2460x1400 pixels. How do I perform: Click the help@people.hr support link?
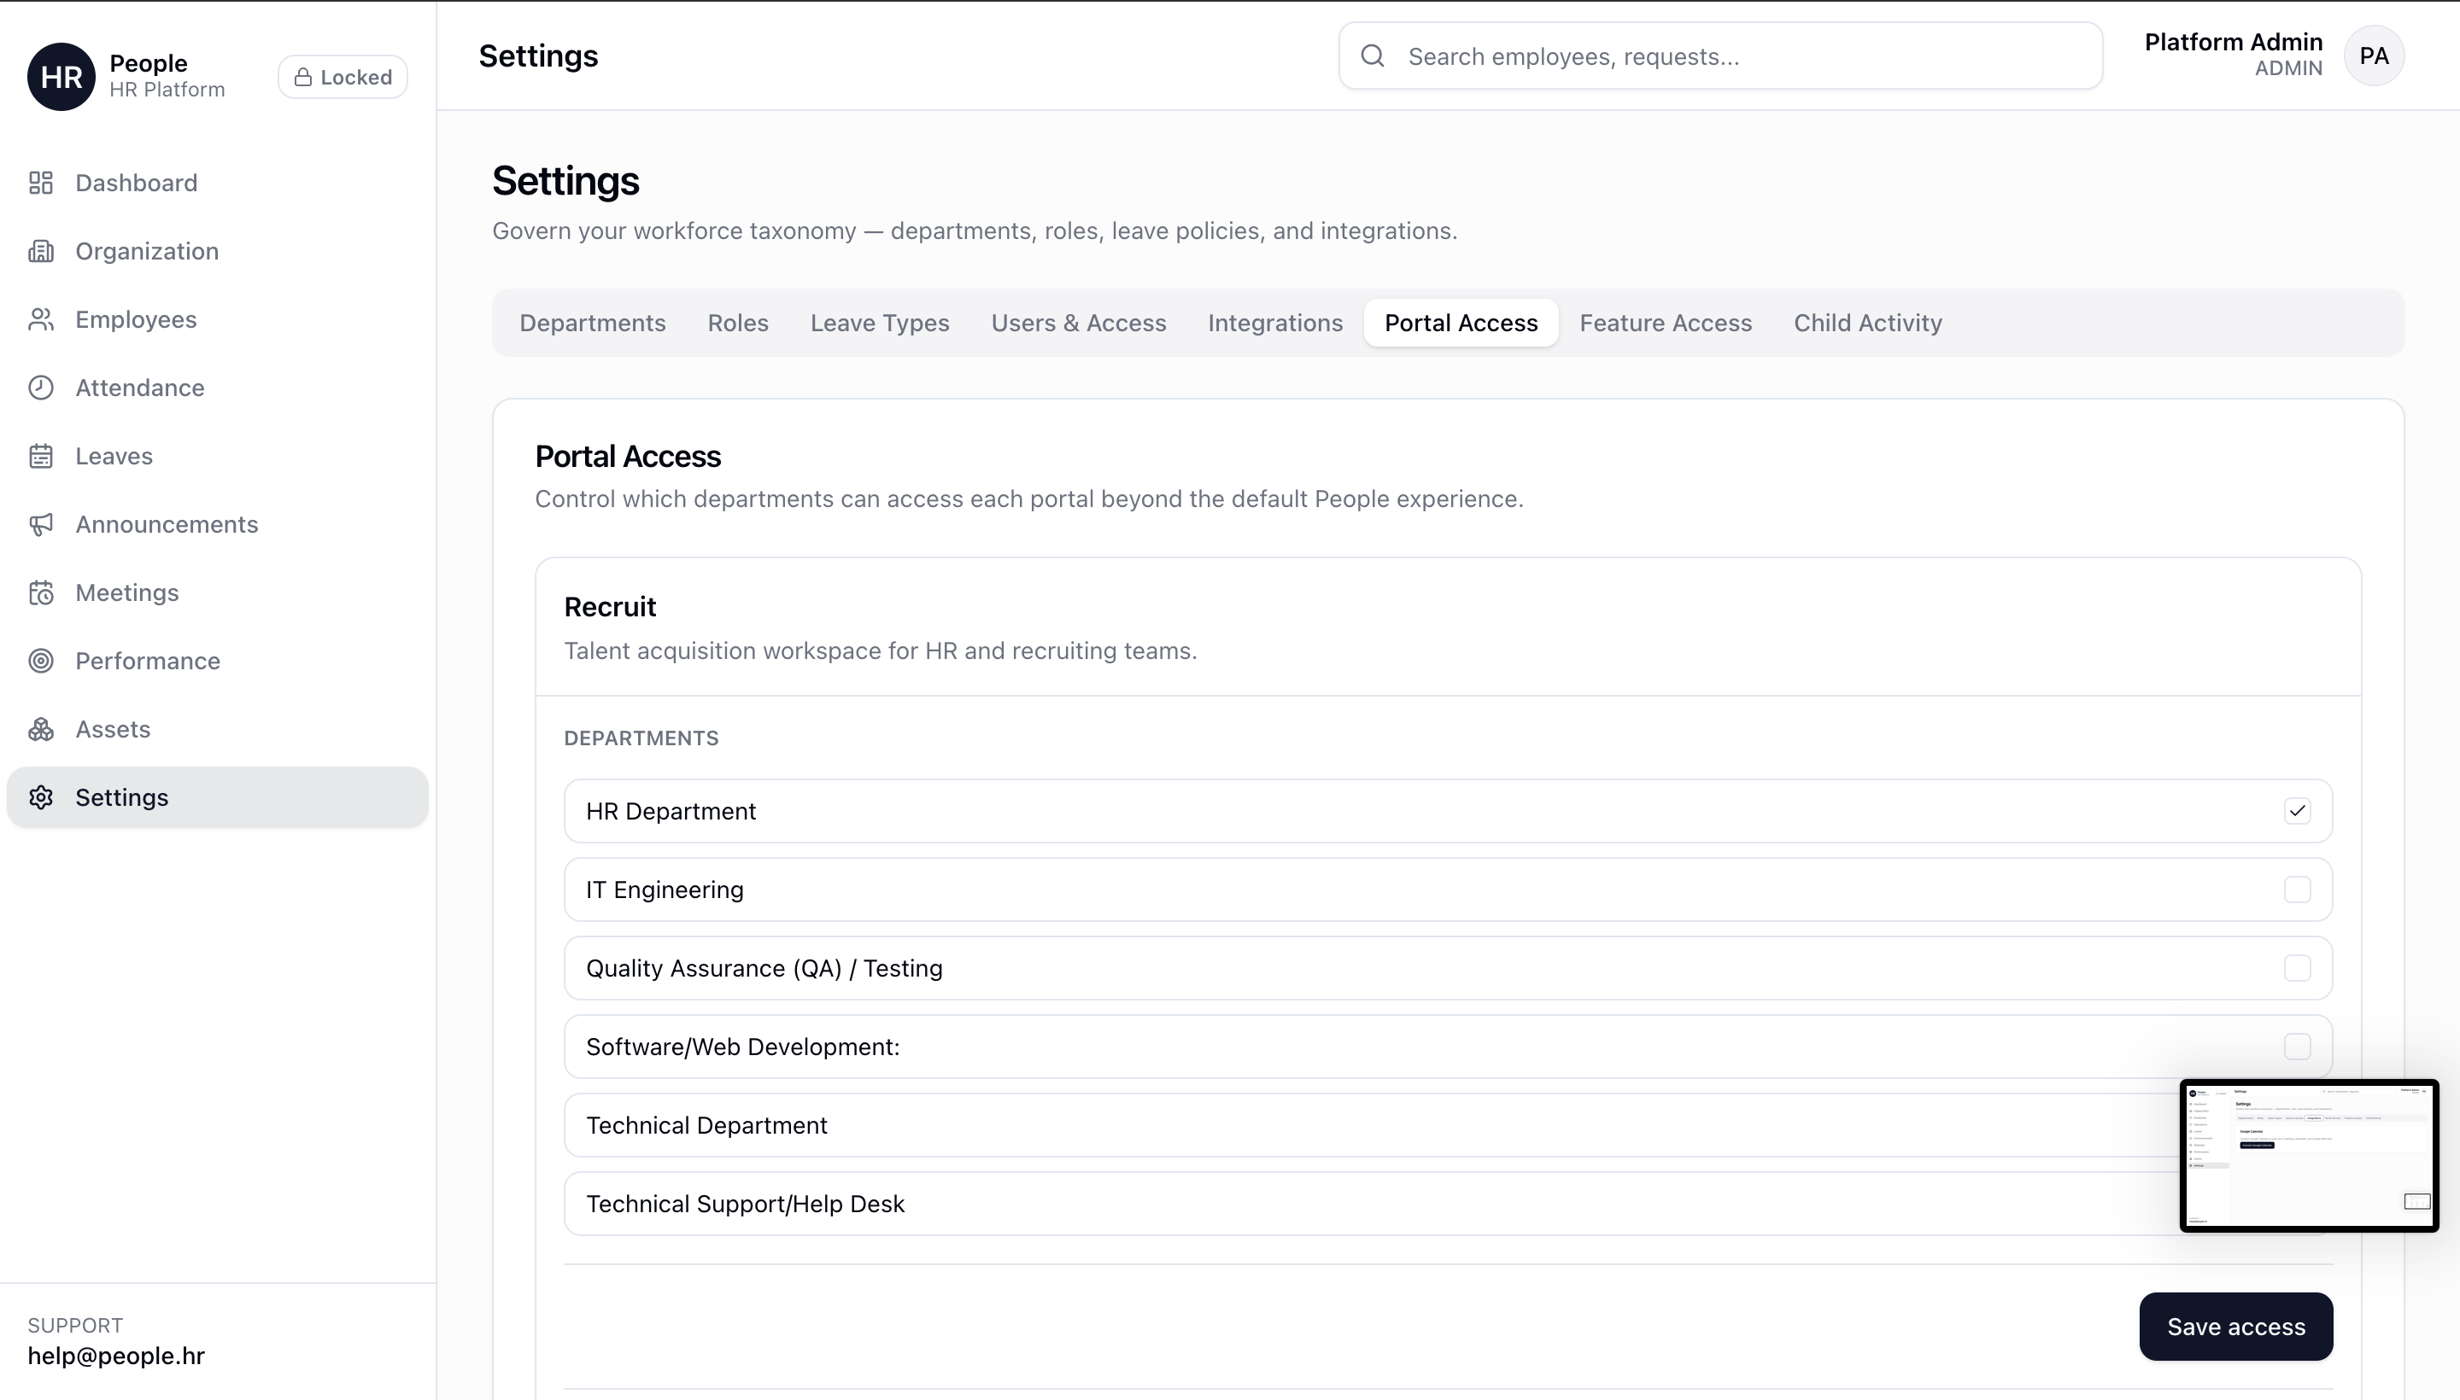115,1356
